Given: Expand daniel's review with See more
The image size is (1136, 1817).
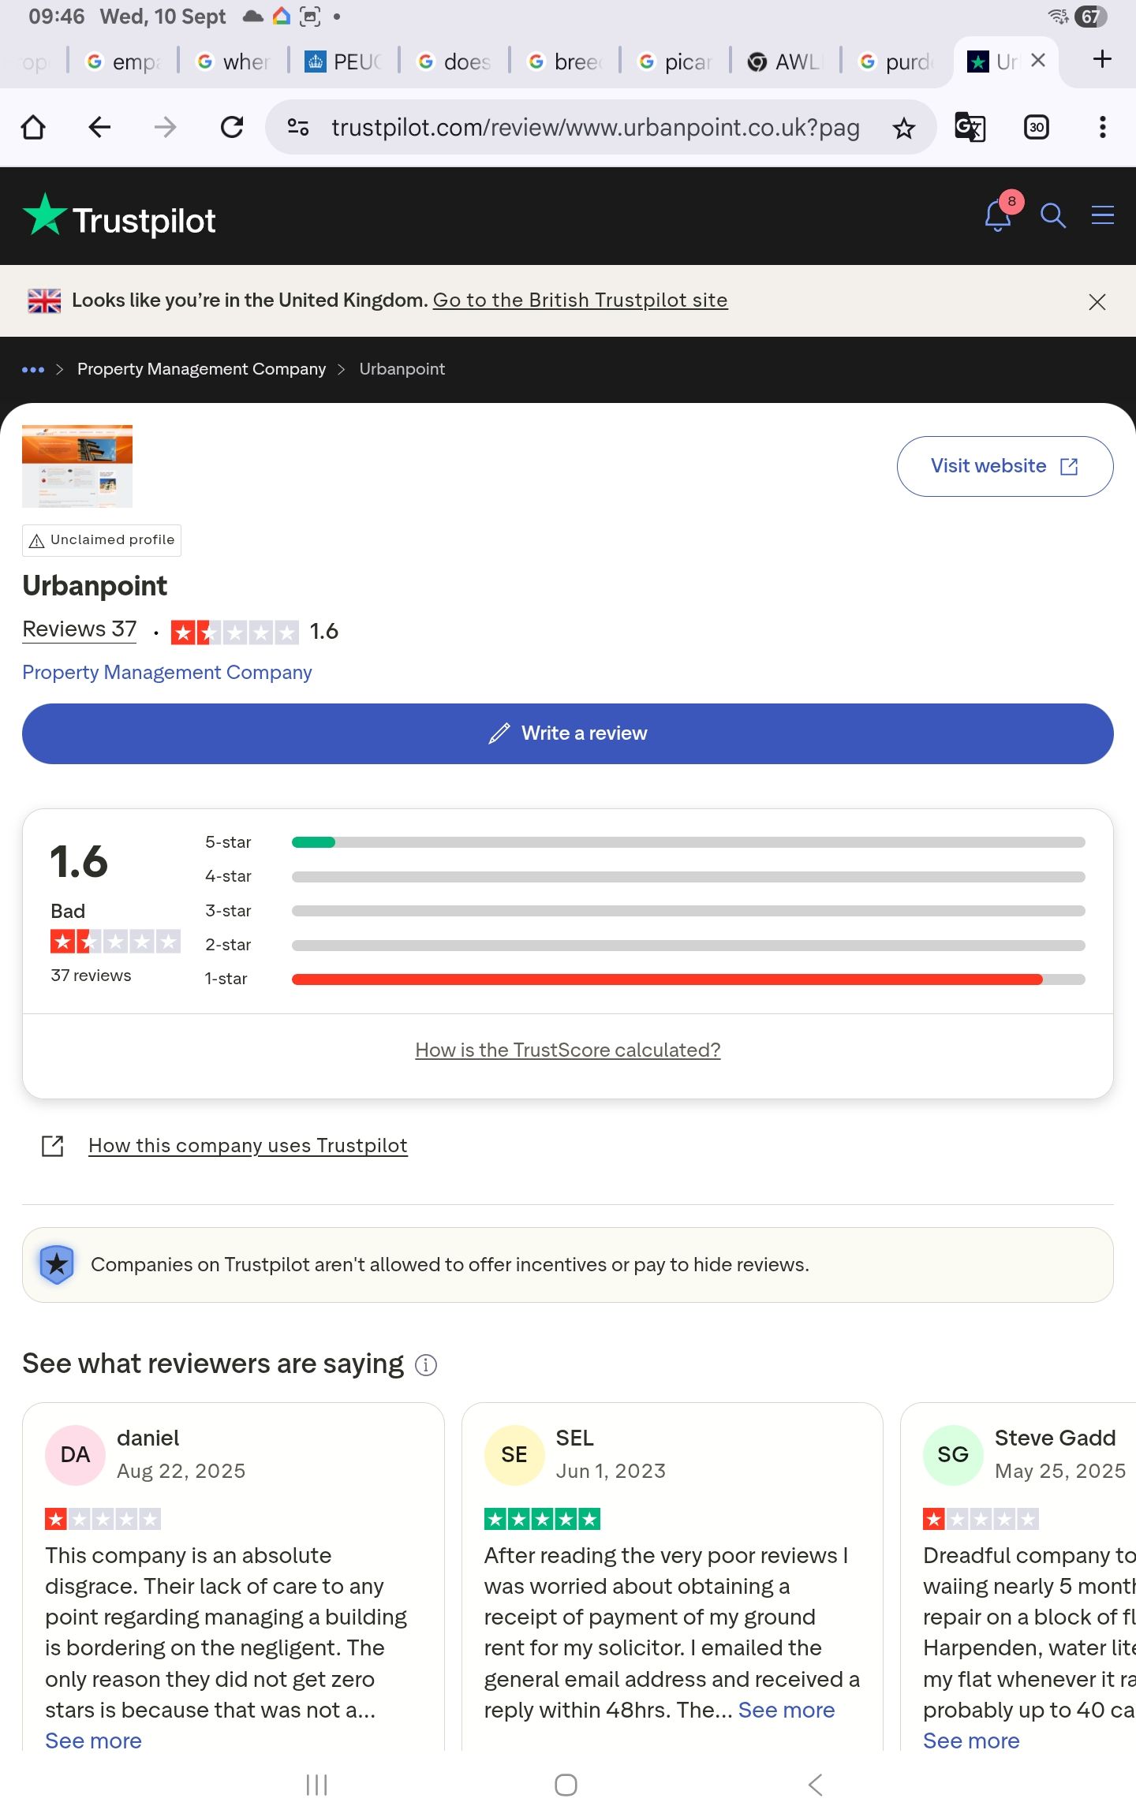Looking at the screenshot, I should click(x=93, y=1741).
